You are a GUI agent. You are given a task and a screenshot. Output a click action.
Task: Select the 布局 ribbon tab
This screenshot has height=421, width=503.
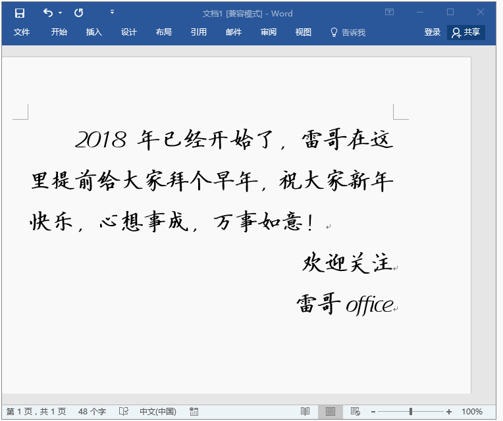click(163, 32)
